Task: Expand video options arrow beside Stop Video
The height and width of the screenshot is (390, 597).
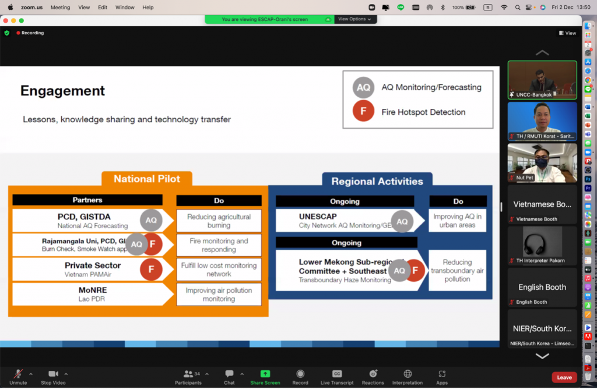Action: tap(66, 374)
